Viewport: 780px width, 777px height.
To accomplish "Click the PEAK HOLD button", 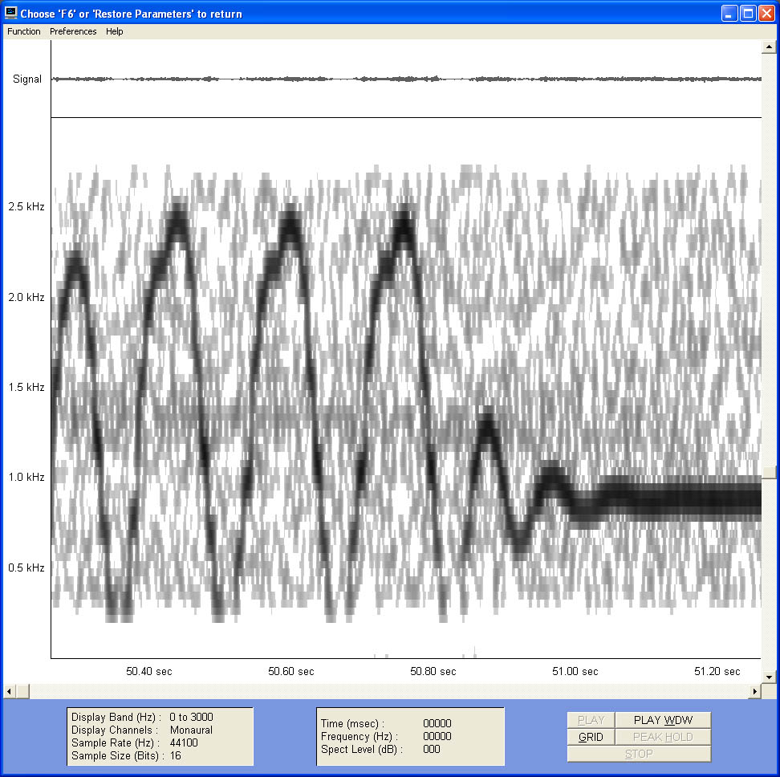I will [x=663, y=737].
